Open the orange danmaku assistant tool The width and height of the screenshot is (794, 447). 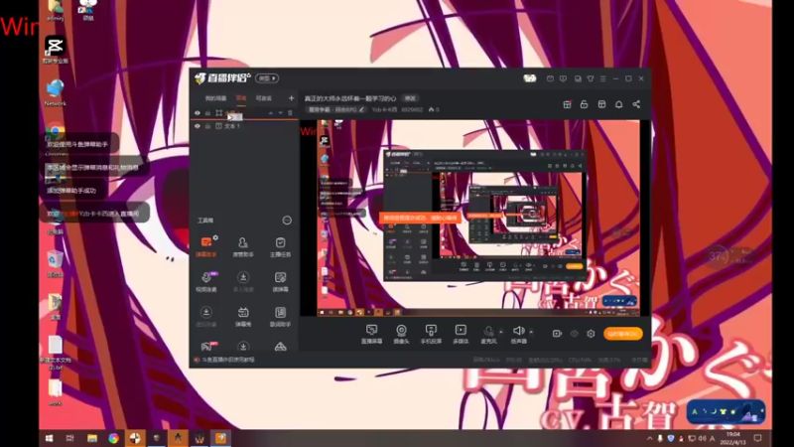[x=206, y=246]
